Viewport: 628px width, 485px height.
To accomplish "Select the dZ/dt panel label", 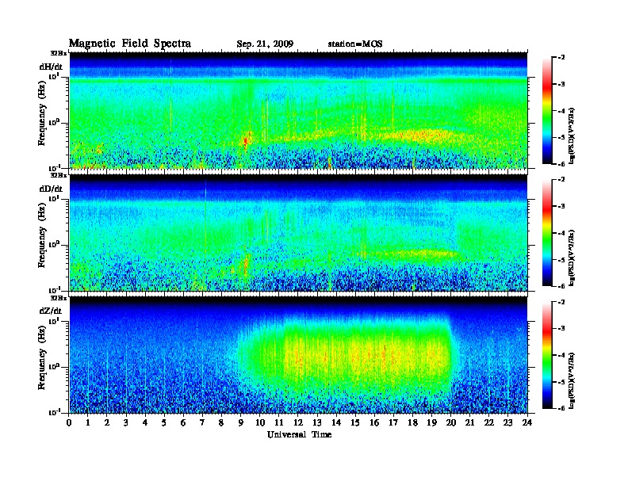I will click(51, 311).
